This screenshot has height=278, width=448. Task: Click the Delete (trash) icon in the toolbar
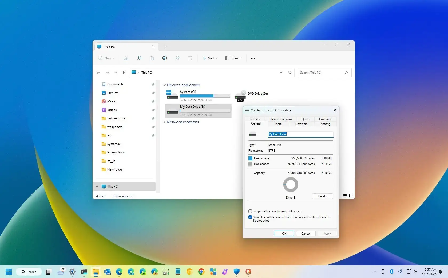click(190, 58)
